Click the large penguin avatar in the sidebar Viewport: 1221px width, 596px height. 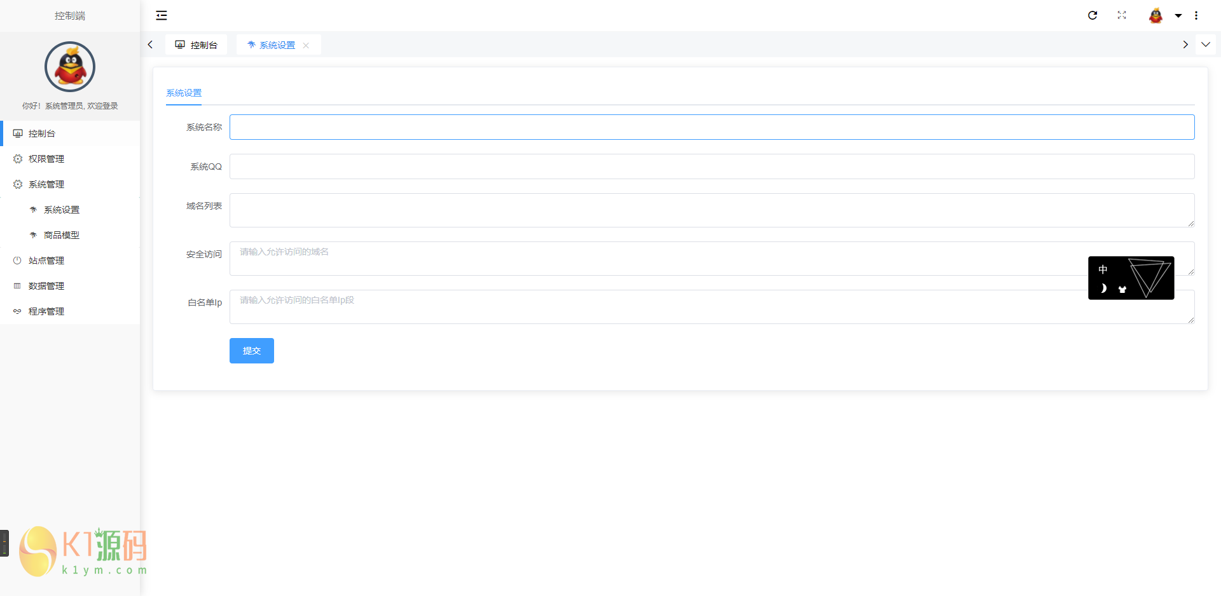pyautogui.click(x=70, y=67)
